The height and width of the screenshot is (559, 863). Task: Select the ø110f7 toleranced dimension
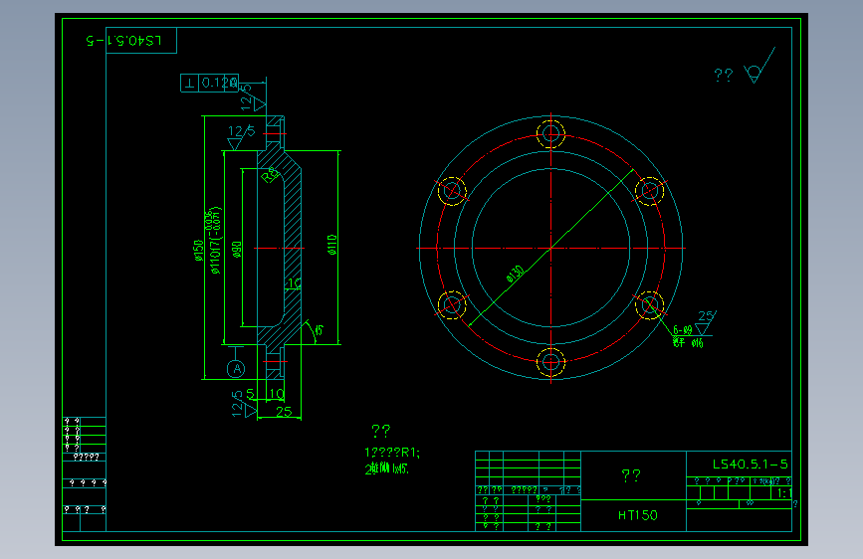pos(215,240)
